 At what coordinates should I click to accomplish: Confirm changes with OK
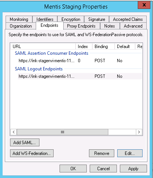click(x=73, y=169)
